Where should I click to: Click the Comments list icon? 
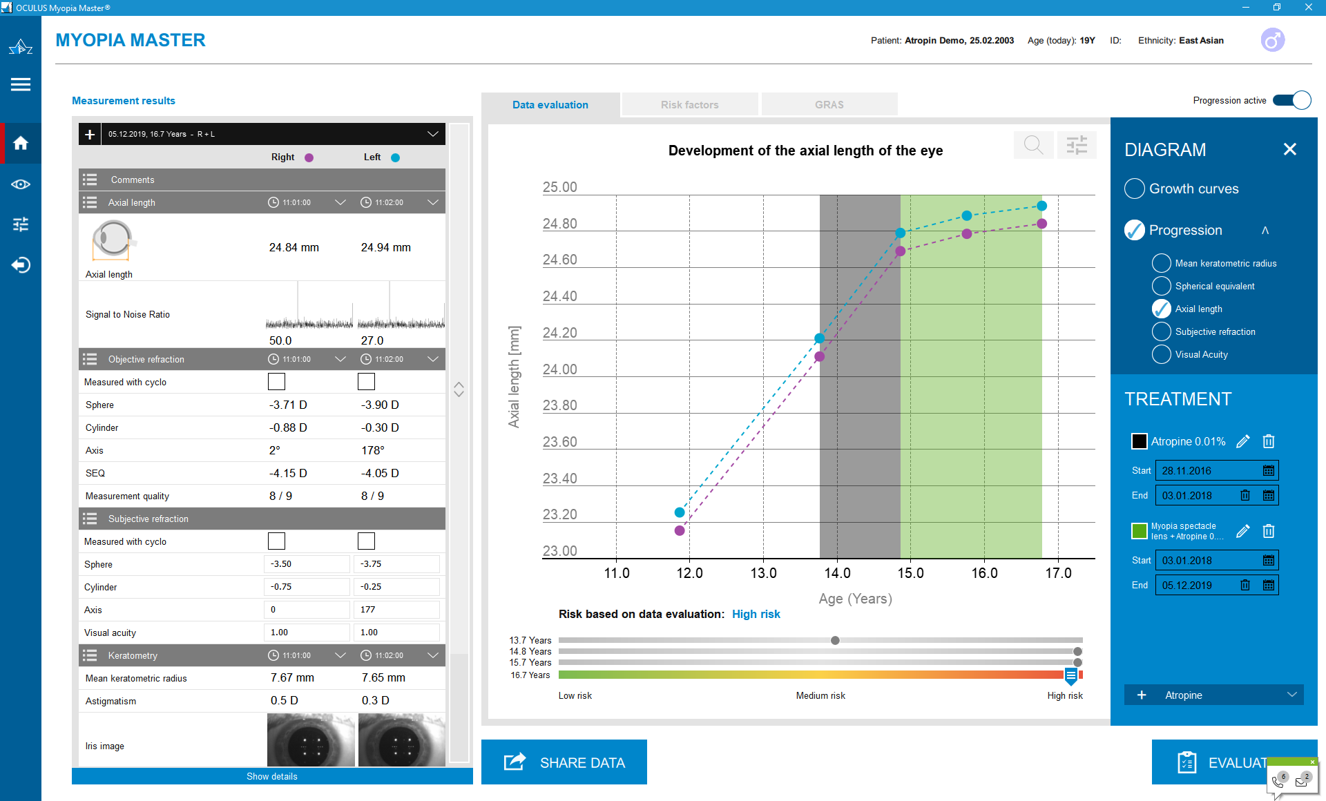coord(90,180)
